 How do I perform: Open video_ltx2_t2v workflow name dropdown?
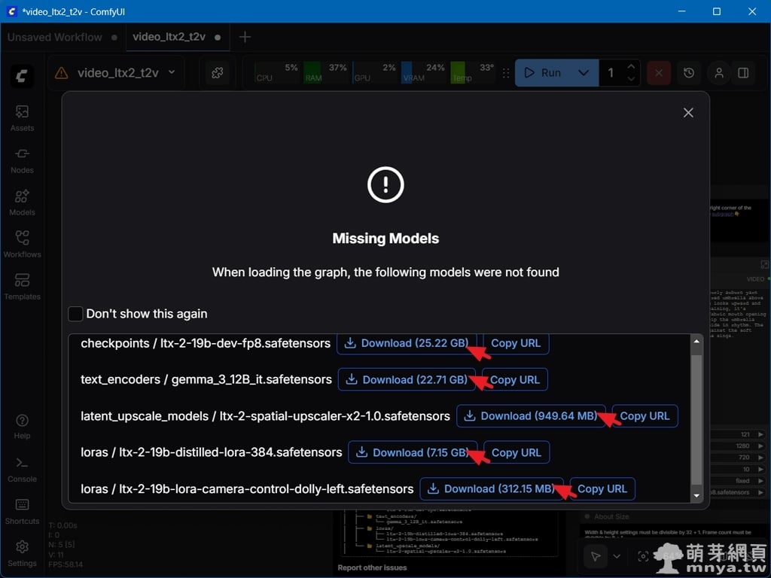(172, 72)
